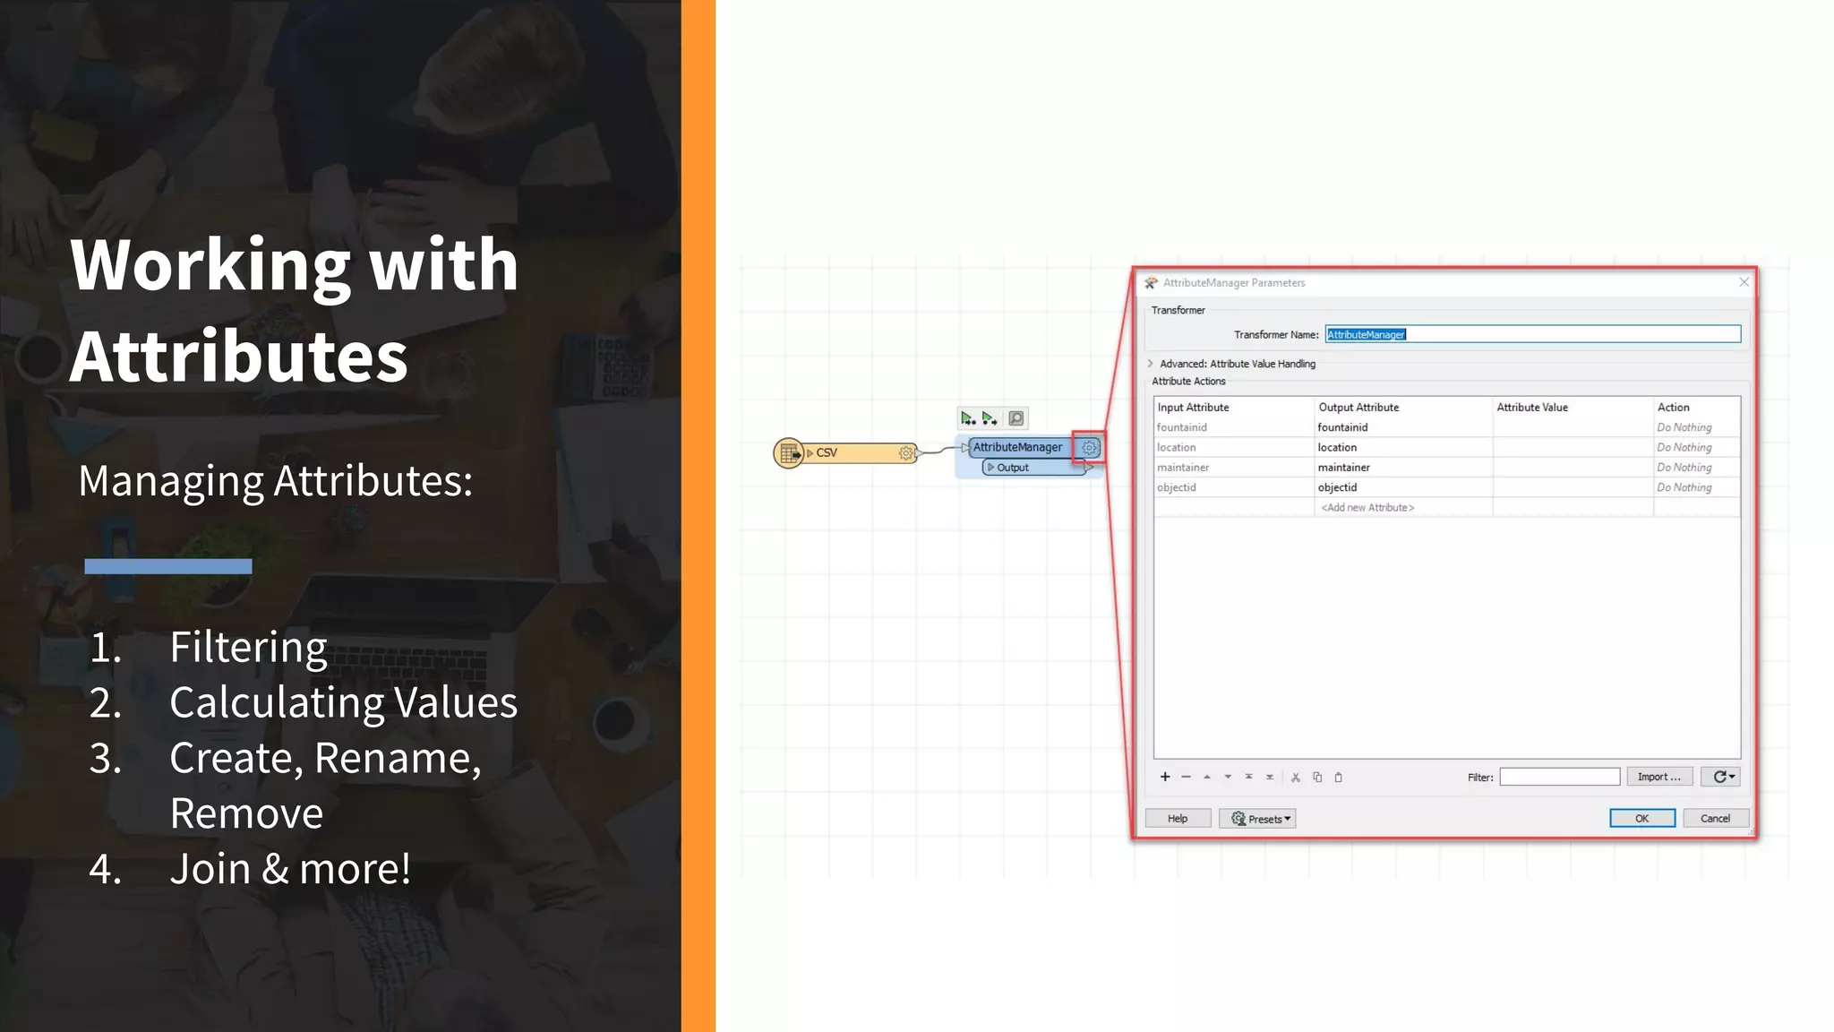Click the objectid input attribute cell
Image resolution: width=1834 pixels, height=1032 pixels.
click(1234, 487)
